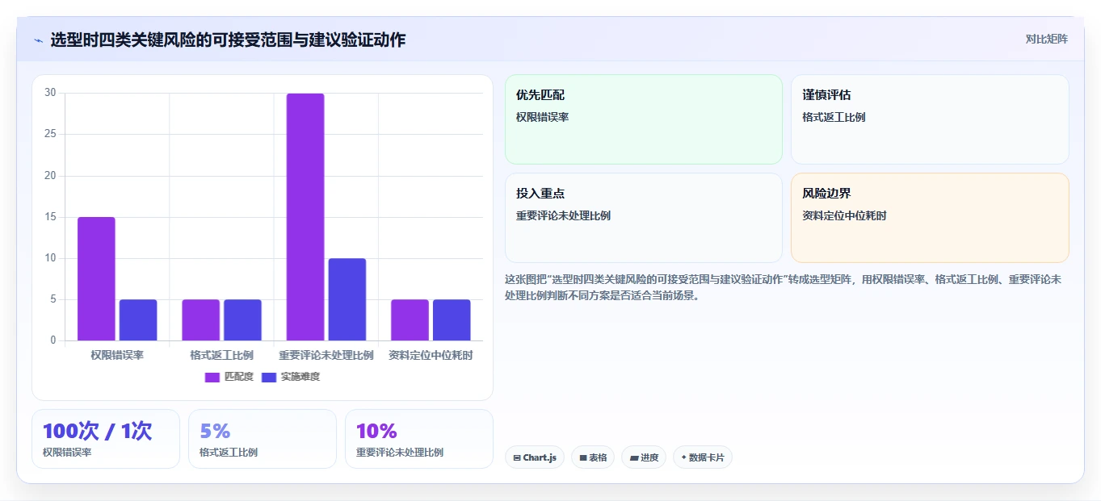Toggle the 实施难度 series in chart legend
Viewport: 1101px width, 501px height.
tap(291, 377)
